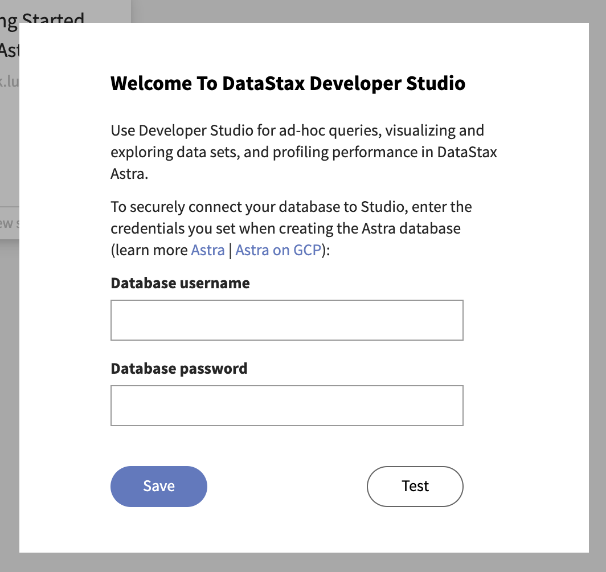Viewport: 606px width, 572px height.
Task: Select the Welcome To DataStax Developer Studio heading
Action: coord(288,83)
